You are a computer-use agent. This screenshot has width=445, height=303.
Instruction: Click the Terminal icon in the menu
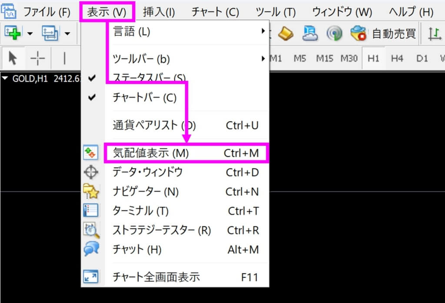point(91,210)
